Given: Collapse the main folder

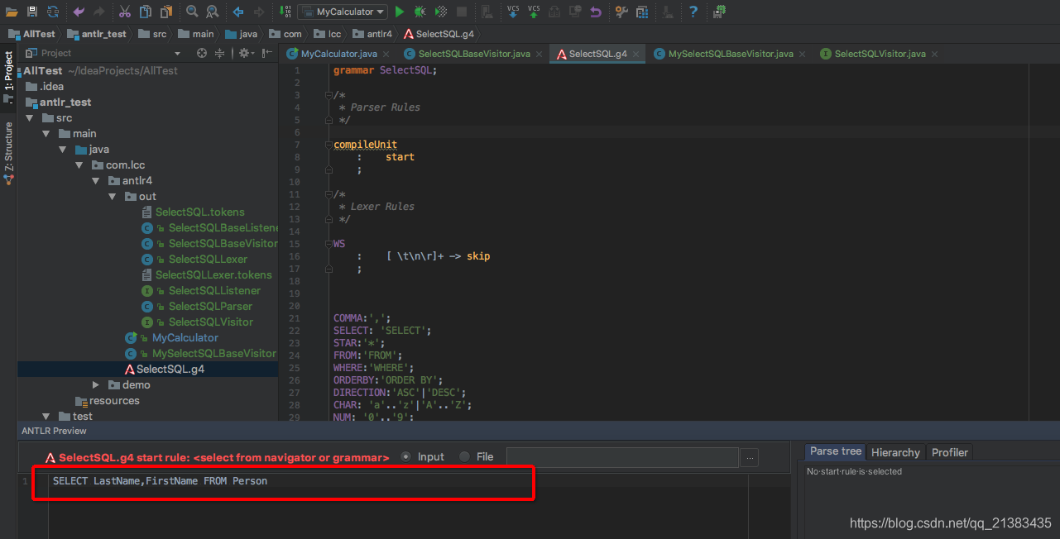Looking at the screenshot, I should coord(46,134).
